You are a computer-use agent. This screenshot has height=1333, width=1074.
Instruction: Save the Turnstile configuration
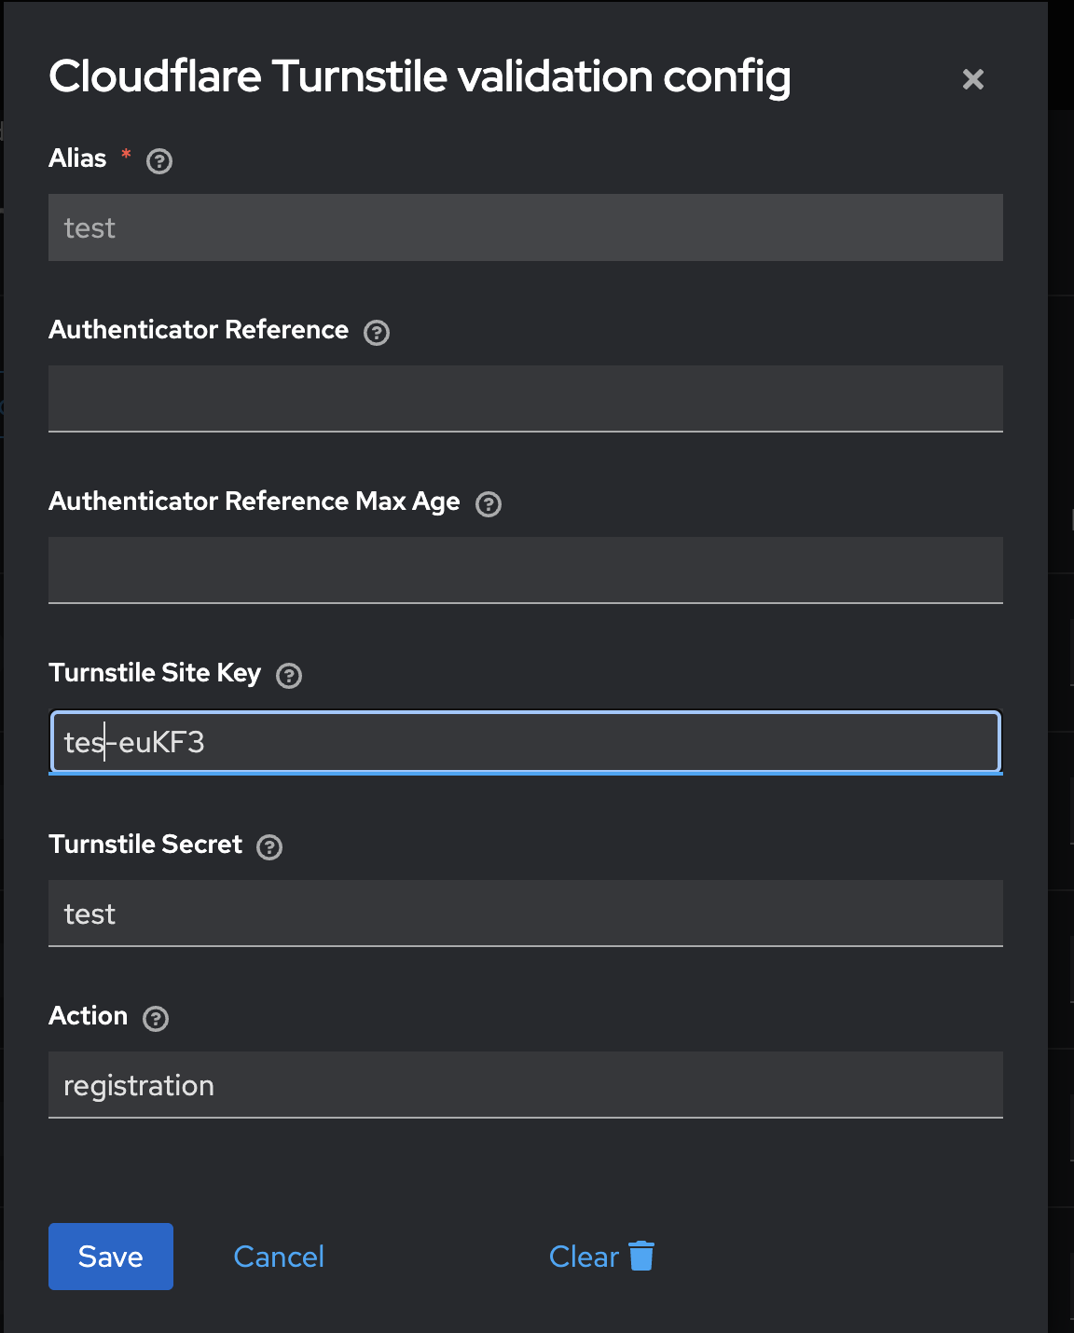point(111,1257)
